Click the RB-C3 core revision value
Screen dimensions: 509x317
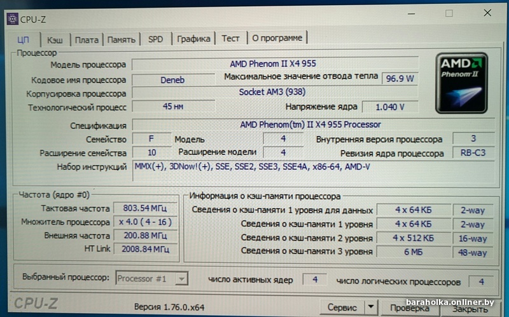pos(473,152)
